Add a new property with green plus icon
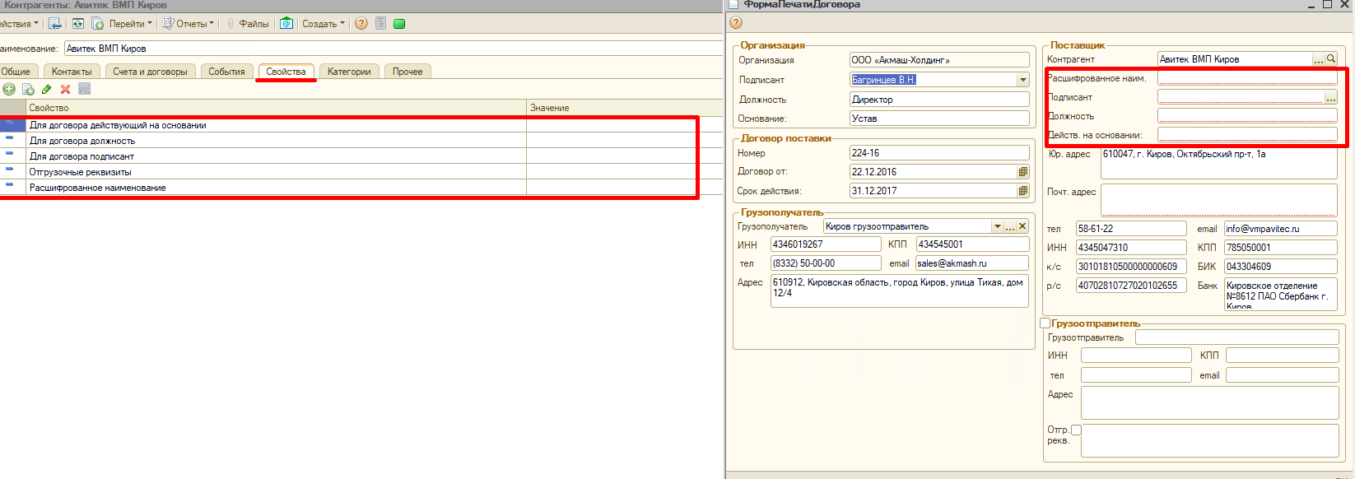The height and width of the screenshot is (479, 1355). [9, 90]
